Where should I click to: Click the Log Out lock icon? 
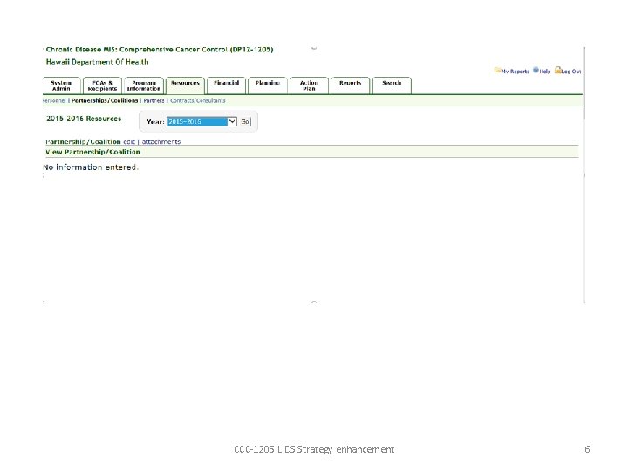pyautogui.click(x=557, y=70)
